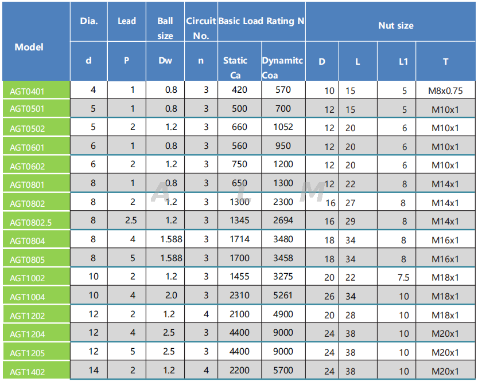Viewport: 478px width, 382px height.
Task: Click the 2694 dynamic load cell
Action: [x=283, y=221]
